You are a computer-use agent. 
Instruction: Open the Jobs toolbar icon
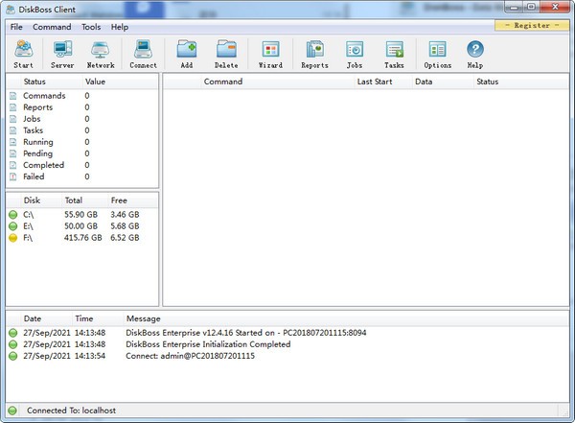(355, 54)
